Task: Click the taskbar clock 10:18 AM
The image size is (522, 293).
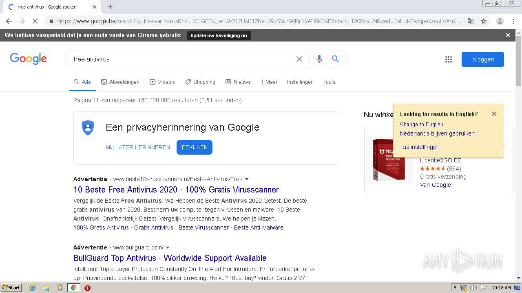Action: [501, 288]
